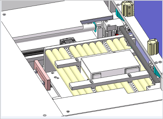This screenshot has width=163, height=119.
Task: Click the lower beige knob by the blue panel
Action: (x=153, y=47)
